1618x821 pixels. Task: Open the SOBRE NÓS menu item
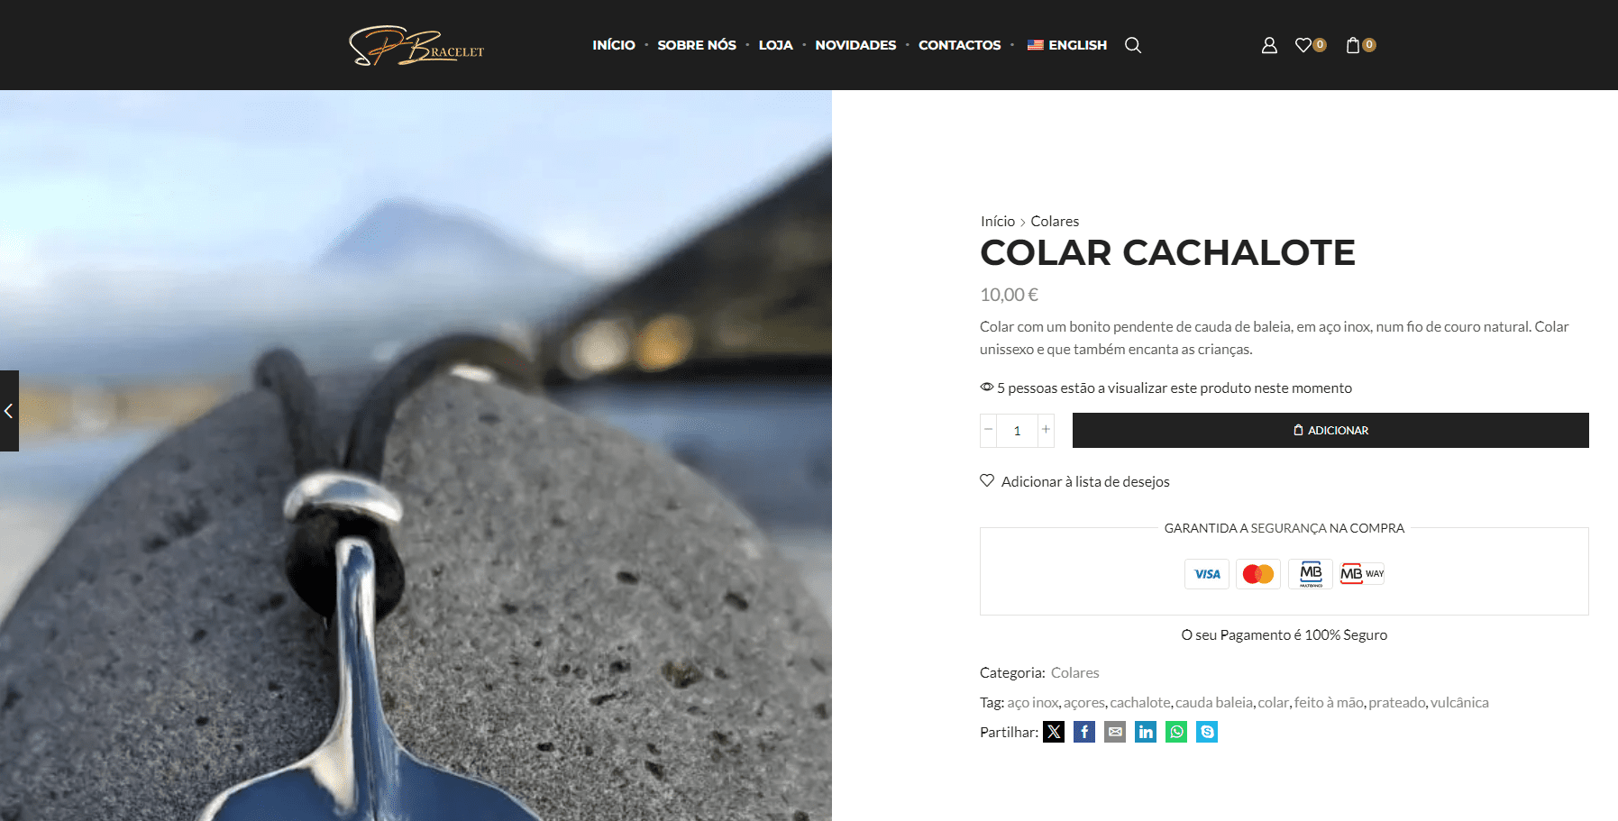(x=697, y=45)
